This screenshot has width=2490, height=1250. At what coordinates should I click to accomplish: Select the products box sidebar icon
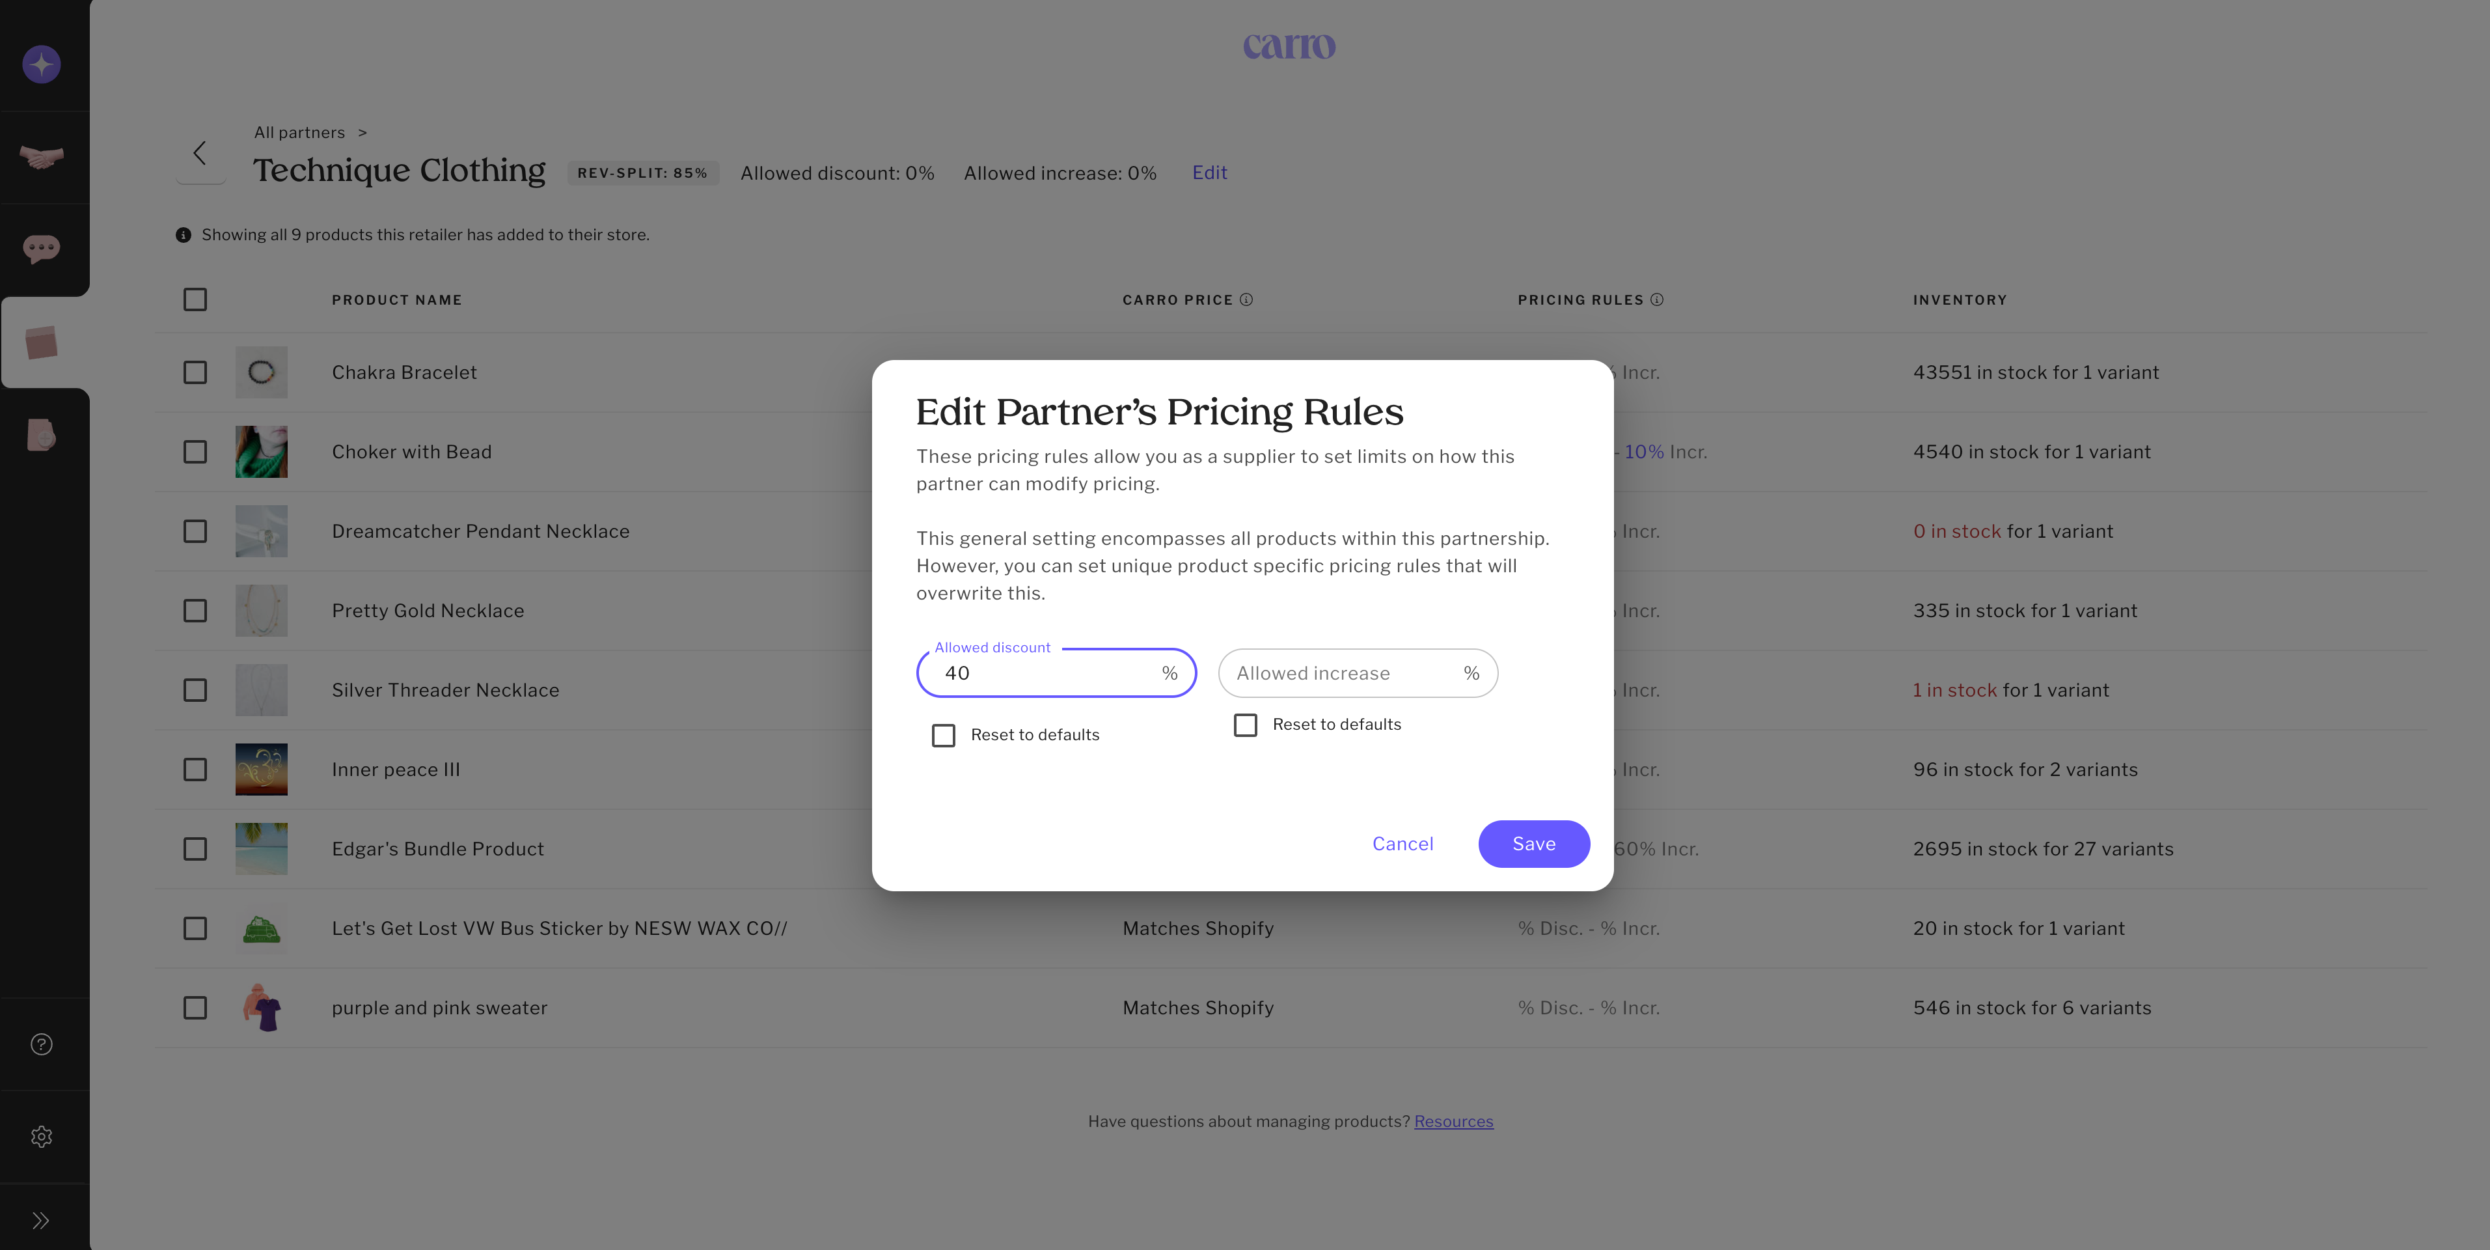point(42,342)
